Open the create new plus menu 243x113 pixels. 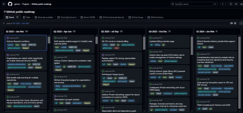pyautogui.click(x=224, y=4)
